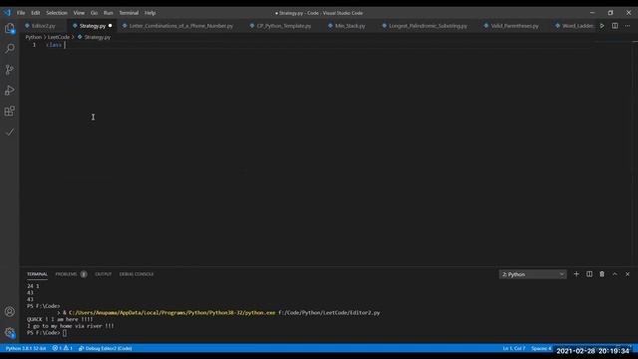The height and width of the screenshot is (359, 638).
Task: Open the Extensions view
Action: (x=9, y=111)
